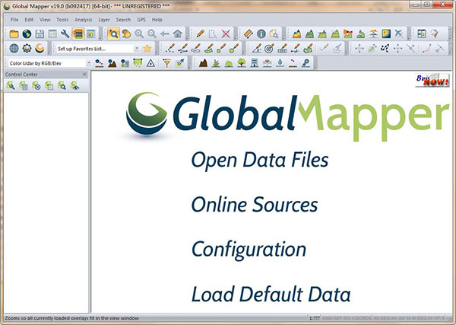This screenshot has height=325, width=456.
Task: Click the Load Default Data link
Action: 271,294
